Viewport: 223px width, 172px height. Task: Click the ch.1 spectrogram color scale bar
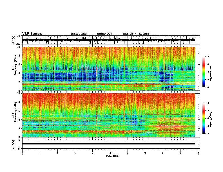[x=204, y=72]
